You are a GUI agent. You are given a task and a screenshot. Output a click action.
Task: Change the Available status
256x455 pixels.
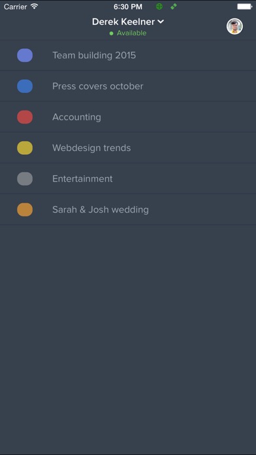[131, 33]
